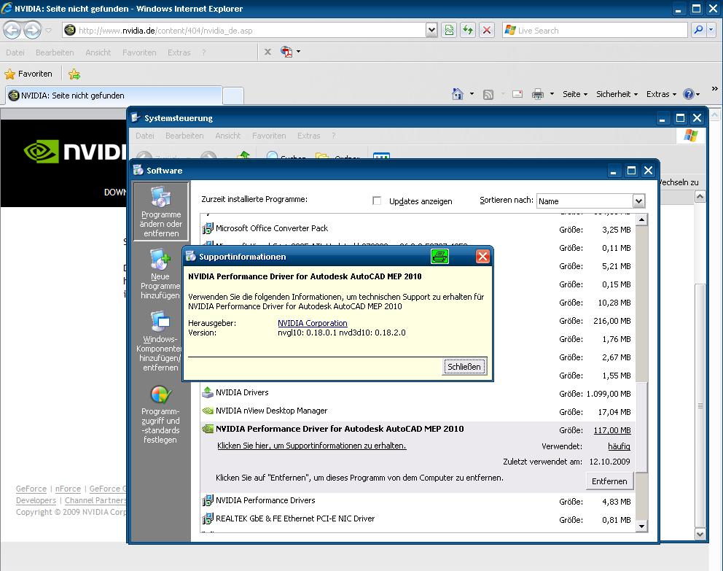Click the 'Entfernen' button

[609, 481]
